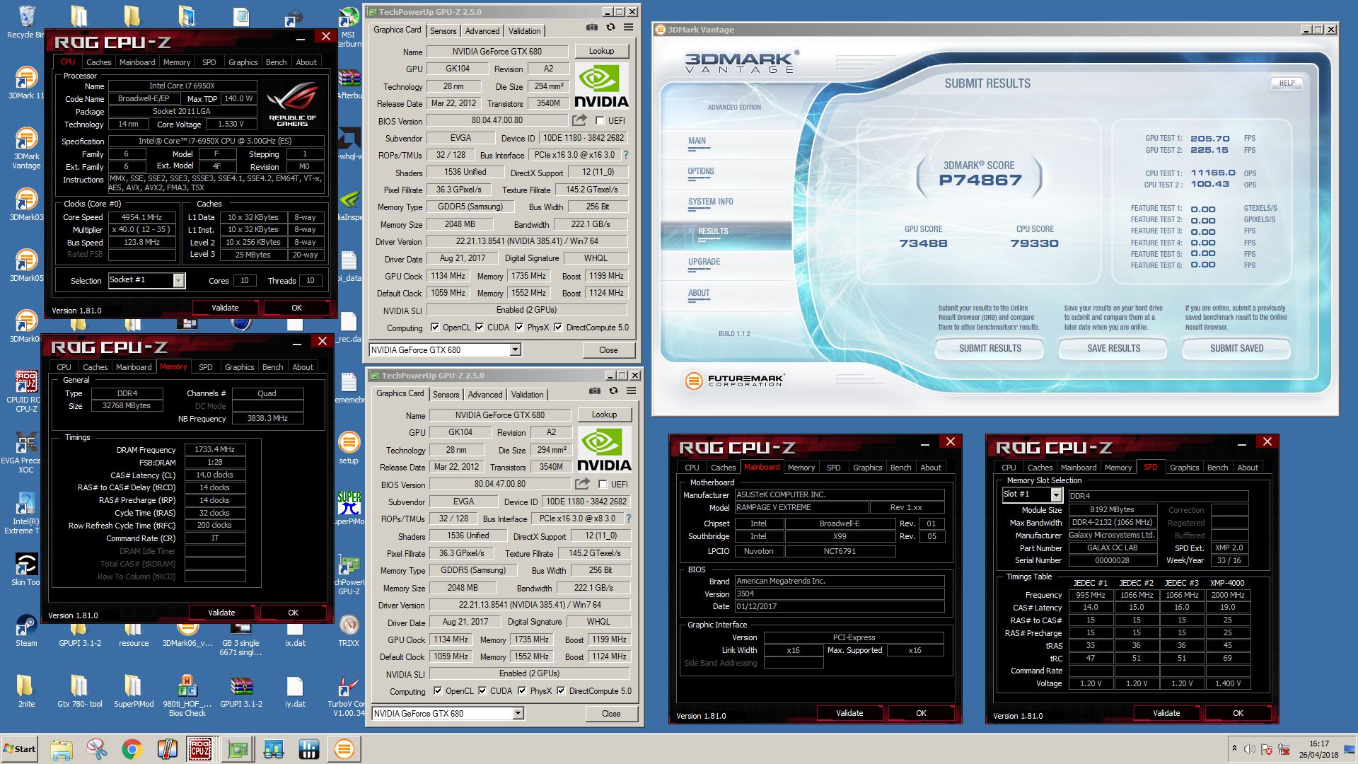Image resolution: width=1358 pixels, height=764 pixels.
Task: Select the 3DMark Vantage desktop shortcut
Action: pos(26,149)
